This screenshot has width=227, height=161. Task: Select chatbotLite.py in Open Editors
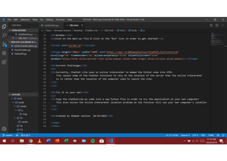[x=25, y=34]
